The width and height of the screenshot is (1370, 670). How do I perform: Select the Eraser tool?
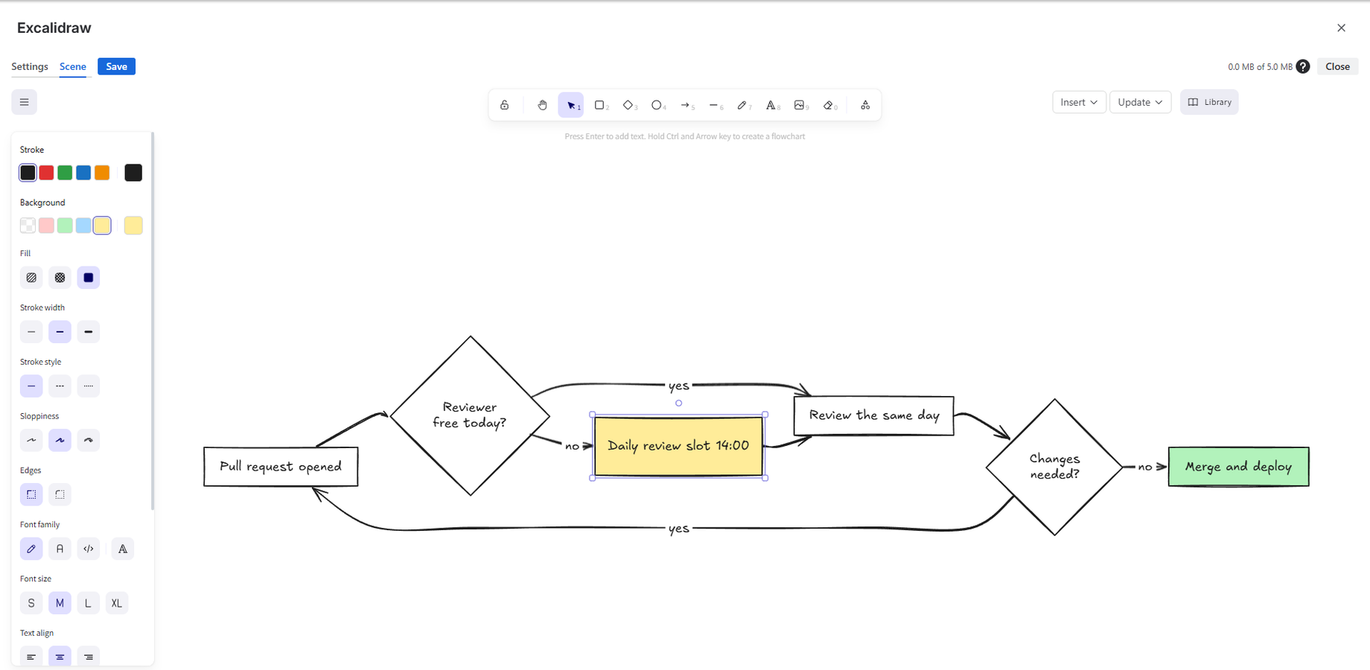pos(829,105)
